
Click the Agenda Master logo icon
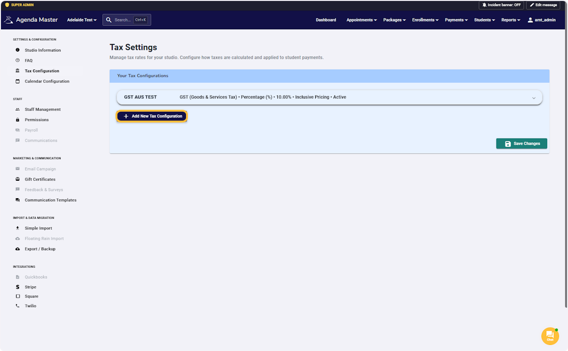9,20
